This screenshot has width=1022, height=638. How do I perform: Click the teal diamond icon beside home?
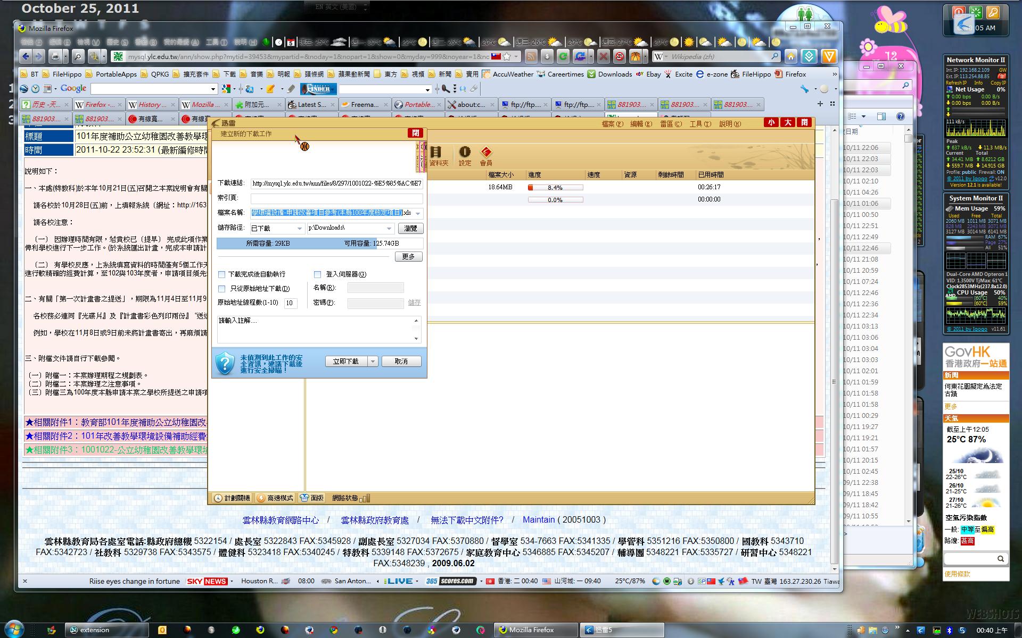[x=809, y=56]
